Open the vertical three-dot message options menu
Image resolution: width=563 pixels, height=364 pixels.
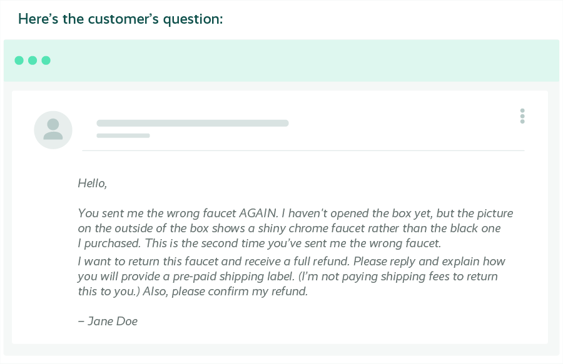[522, 116]
